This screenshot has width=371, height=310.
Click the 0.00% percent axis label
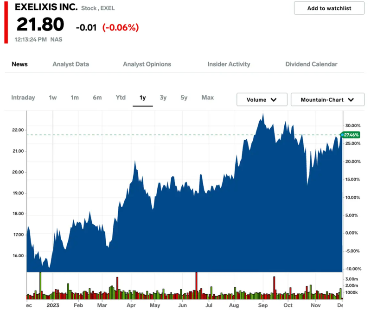[x=352, y=233]
